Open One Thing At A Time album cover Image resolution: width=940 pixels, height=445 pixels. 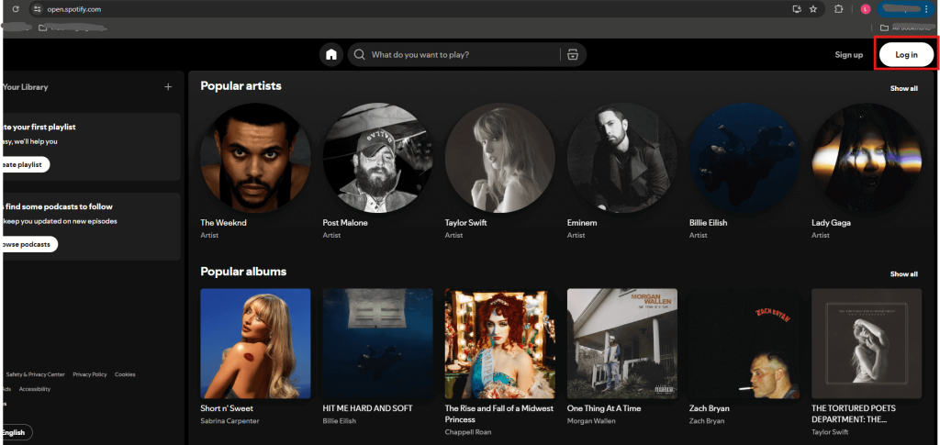coord(622,344)
